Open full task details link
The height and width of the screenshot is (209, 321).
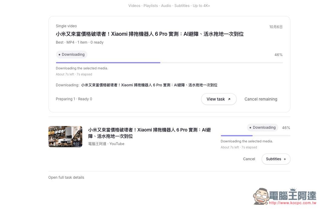tap(66, 177)
